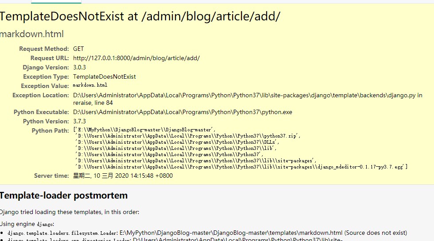Click the 'Template-loader postmortem' heading
This screenshot has height=241, width=434.
[x=64, y=195]
